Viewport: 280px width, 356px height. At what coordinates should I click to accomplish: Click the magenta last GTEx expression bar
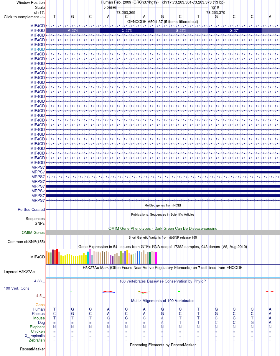click(x=156, y=258)
